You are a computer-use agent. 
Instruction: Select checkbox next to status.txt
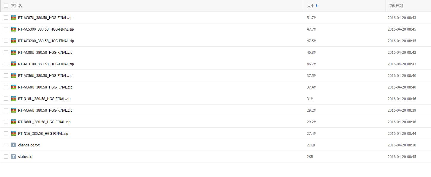(x=6, y=157)
